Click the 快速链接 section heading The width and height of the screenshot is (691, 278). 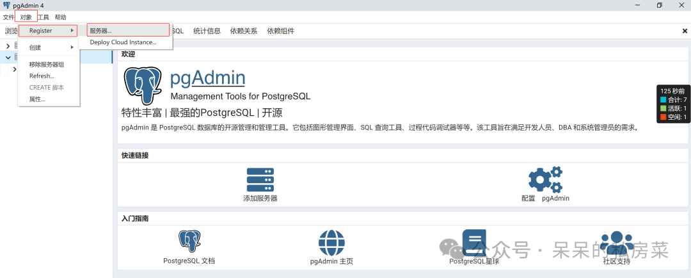134,155
